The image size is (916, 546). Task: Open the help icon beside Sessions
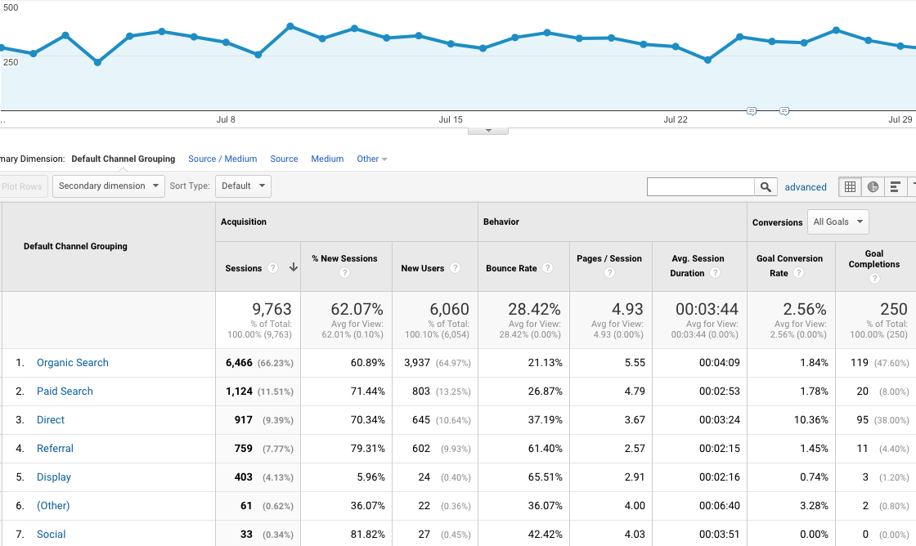[272, 268]
